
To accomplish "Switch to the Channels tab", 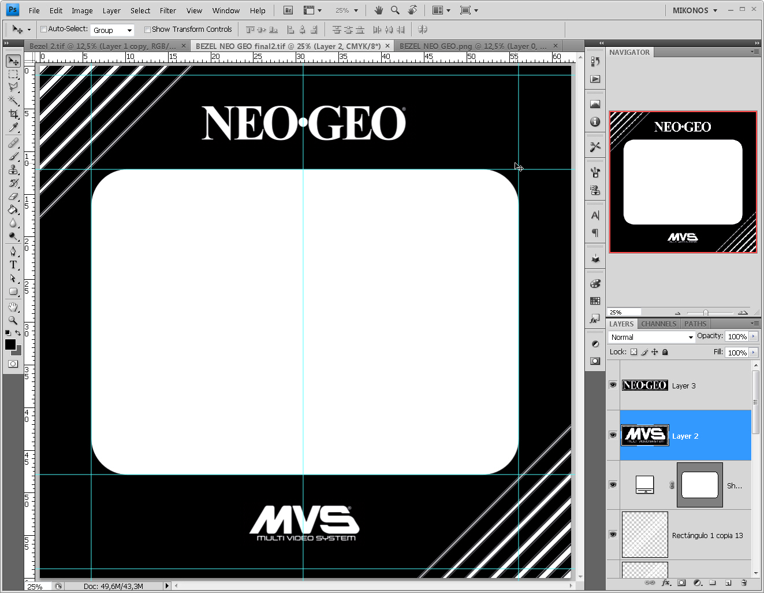I will (x=658, y=324).
